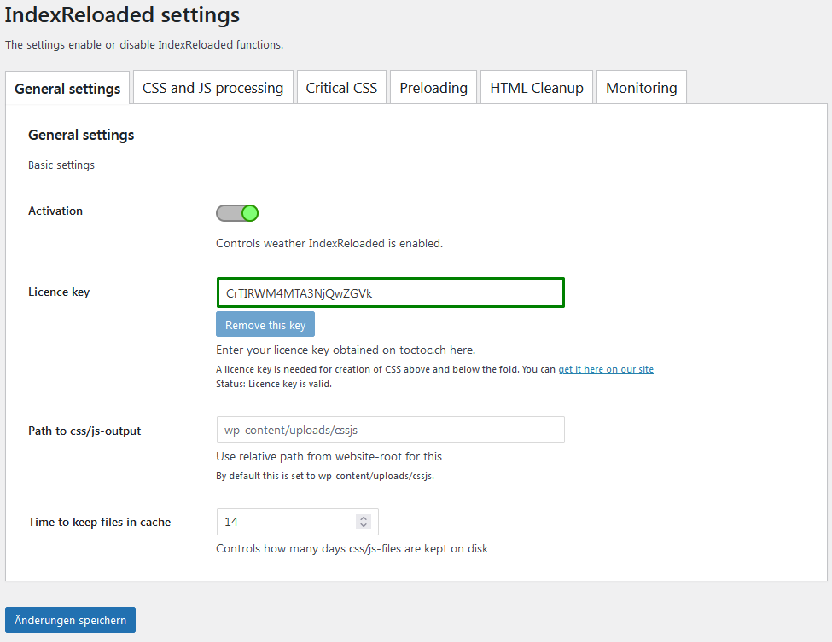Click 'Use relative path from website-root' description
Image resolution: width=832 pixels, height=642 pixels.
coord(329,456)
